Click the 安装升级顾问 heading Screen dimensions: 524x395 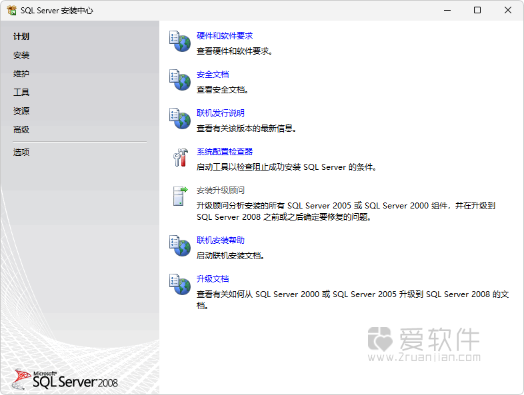tap(221, 191)
